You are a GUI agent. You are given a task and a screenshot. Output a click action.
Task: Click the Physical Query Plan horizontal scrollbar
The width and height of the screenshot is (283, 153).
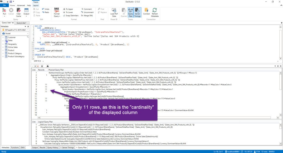155,117
